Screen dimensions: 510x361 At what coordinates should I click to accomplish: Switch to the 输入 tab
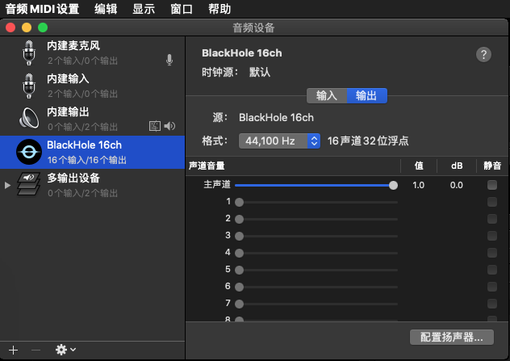(327, 95)
